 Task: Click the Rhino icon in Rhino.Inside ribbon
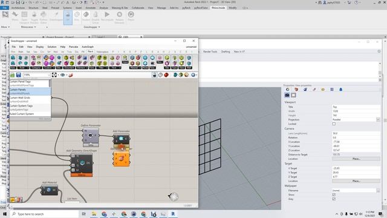pos(15,15)
